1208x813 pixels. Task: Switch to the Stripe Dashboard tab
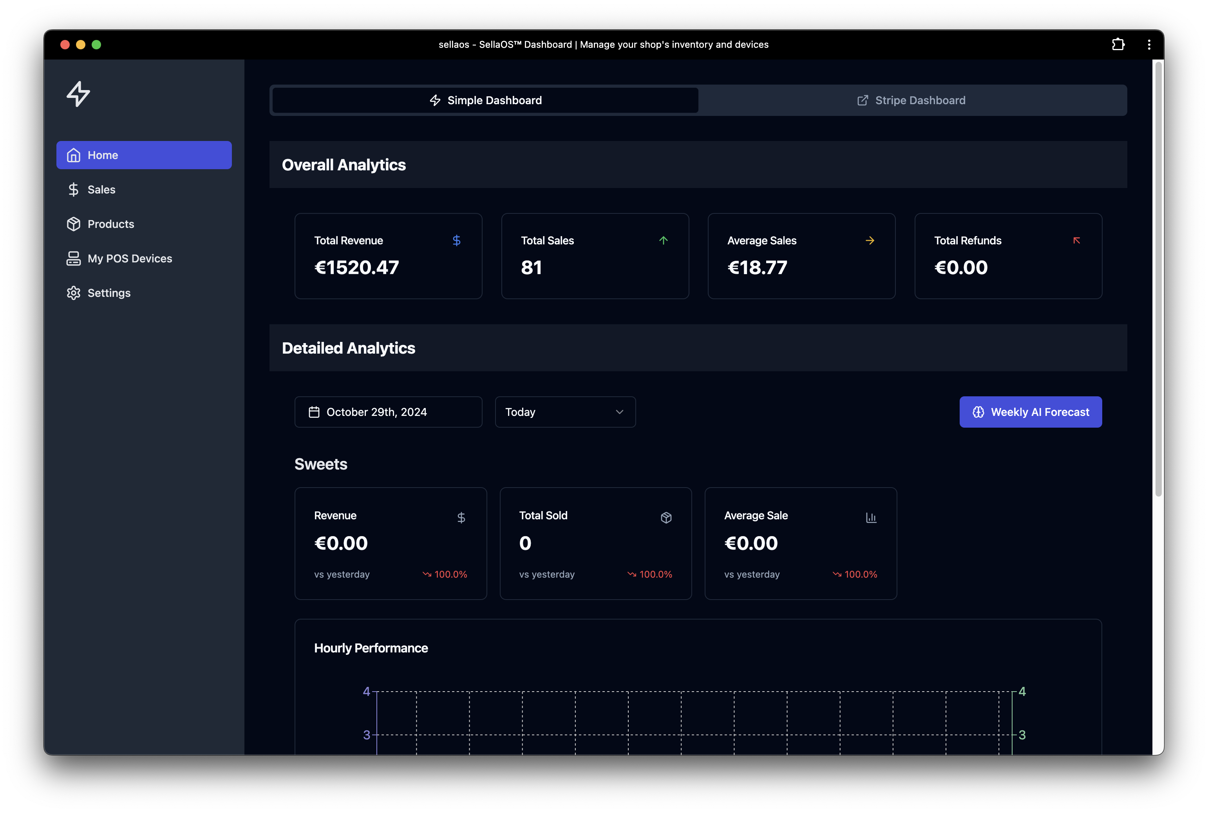(911, 100)
